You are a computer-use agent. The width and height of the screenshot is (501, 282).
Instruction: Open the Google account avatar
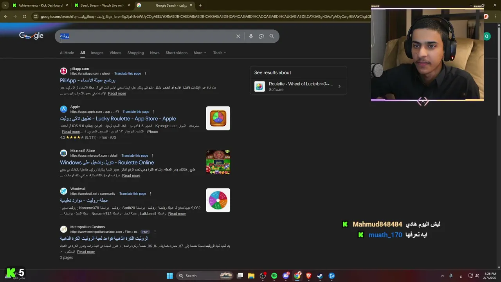487,36
